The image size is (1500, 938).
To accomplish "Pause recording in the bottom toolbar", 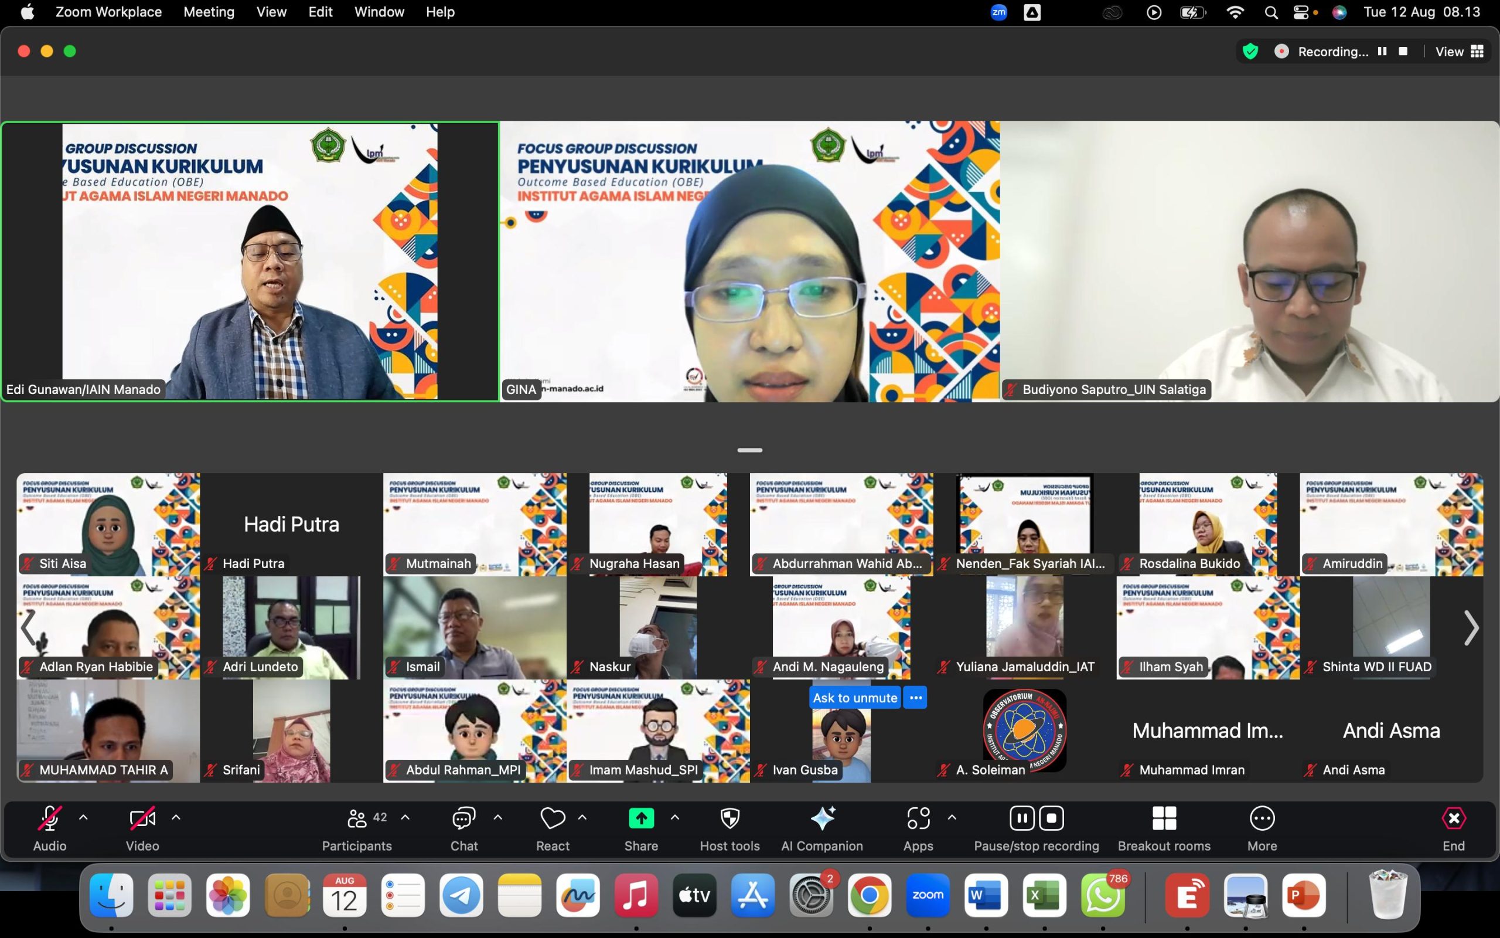I will 1021,818.
